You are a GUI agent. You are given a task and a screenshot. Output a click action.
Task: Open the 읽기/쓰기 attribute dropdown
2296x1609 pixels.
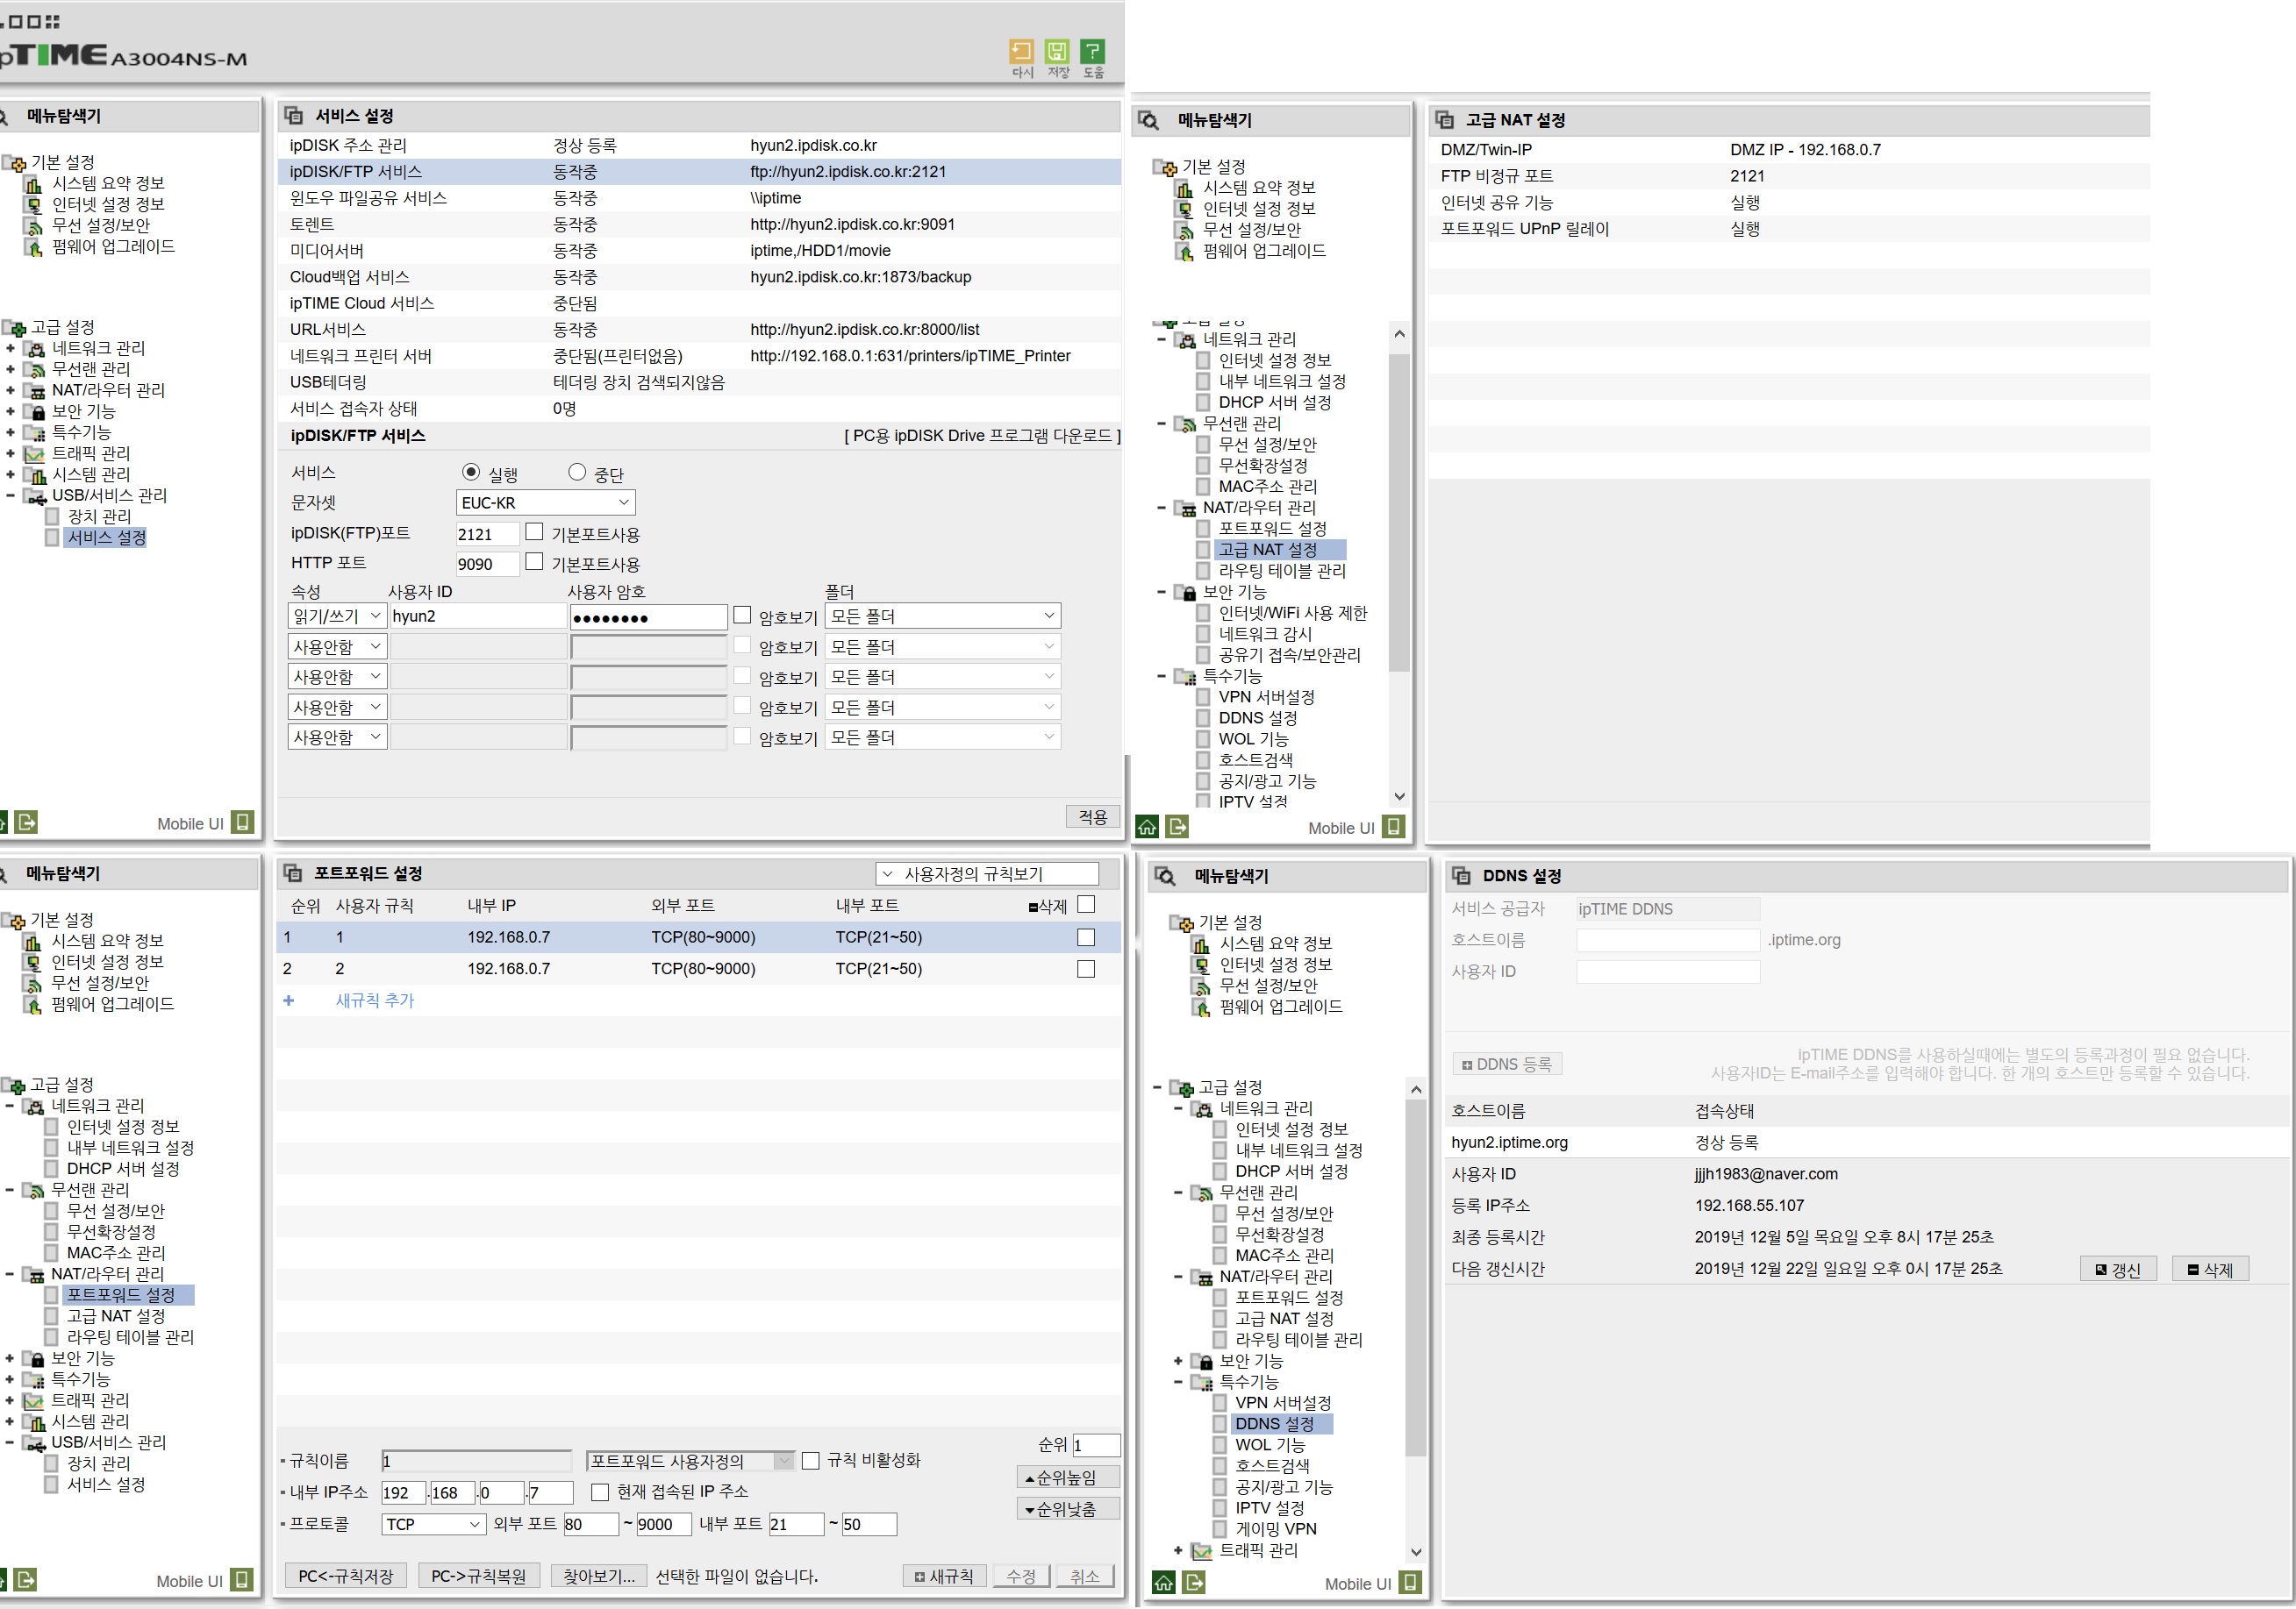pyautogui.click(x=337, y=616)
